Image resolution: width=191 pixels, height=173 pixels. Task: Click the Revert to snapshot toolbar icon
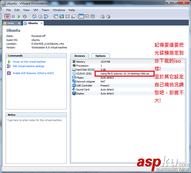pos(40,16)
